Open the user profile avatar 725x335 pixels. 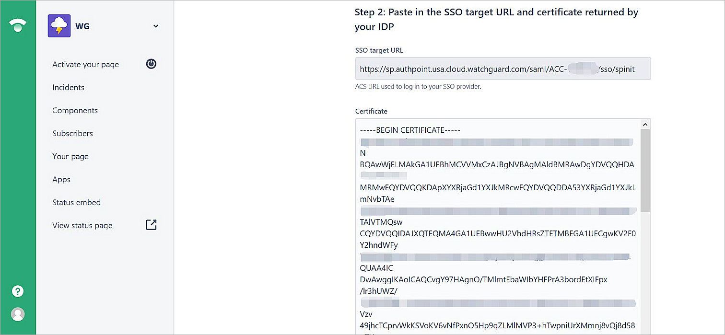18,314
